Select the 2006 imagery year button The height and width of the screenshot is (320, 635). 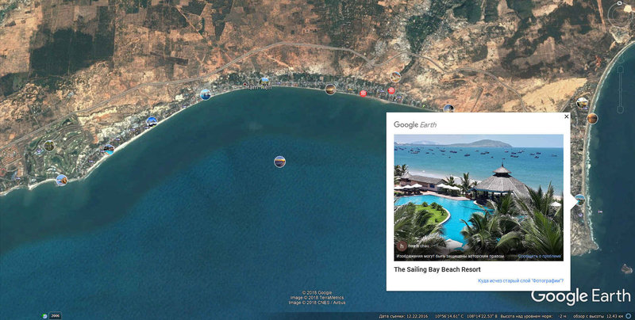(x=56, y=316)
